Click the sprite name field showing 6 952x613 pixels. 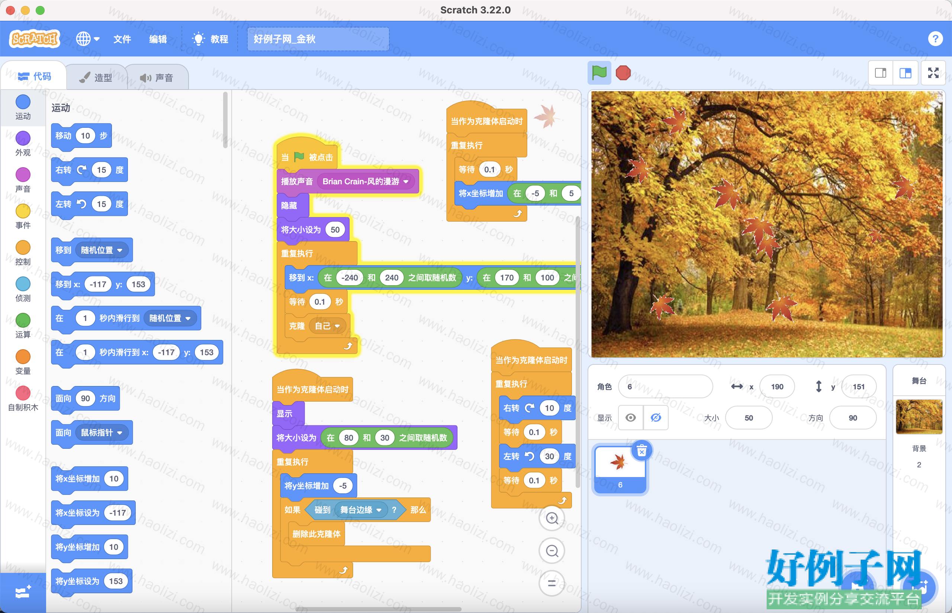click(665, 386)
